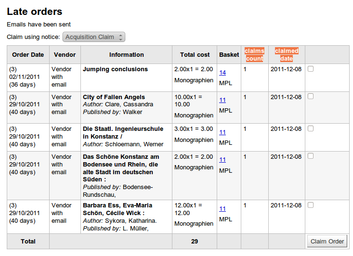Viewport: 353px width, 256px height.
Task: Select the Die Staatl. Ingenieurschule order checkbox
Action: coord(311,128)
